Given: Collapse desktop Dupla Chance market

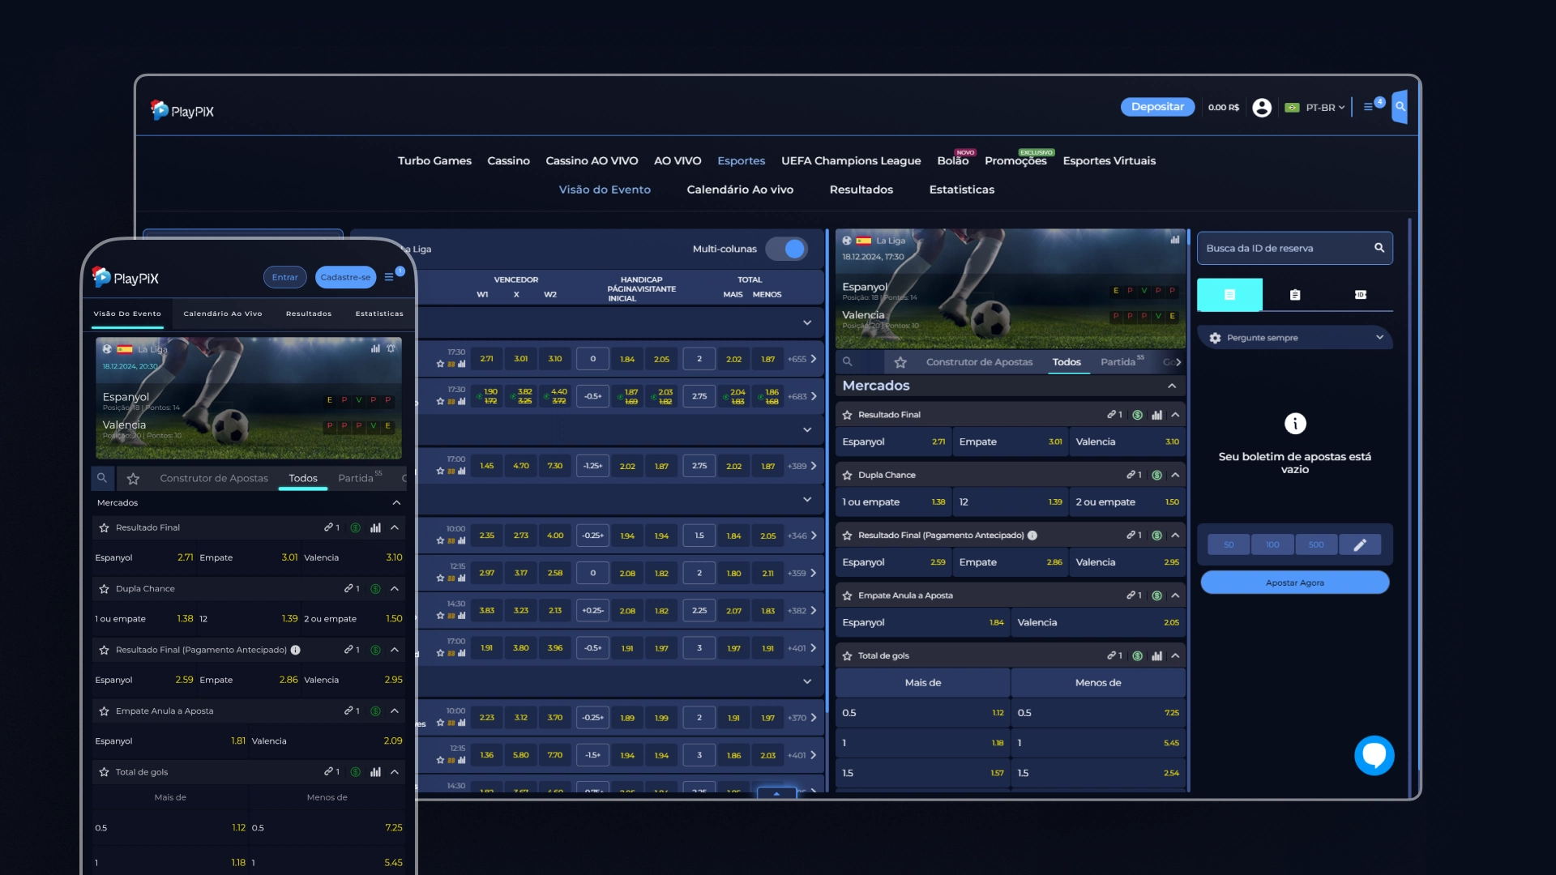Looking at the screenshot, I should point(1175,475).
